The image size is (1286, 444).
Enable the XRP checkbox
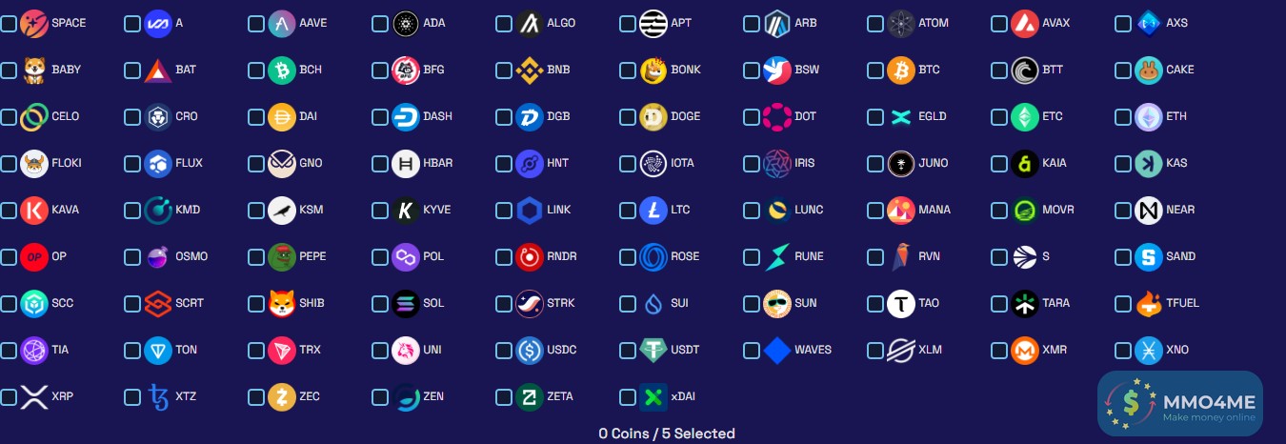pyautogui.click(x=9, y=397)
